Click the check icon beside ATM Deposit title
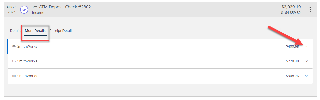Screen dimensions: 320x100 coord(35,7)
